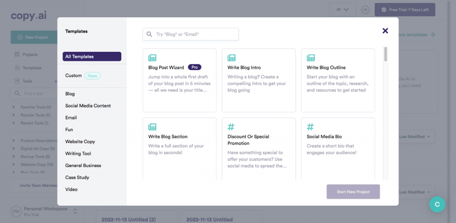Select the General Business category

point(83,165)
